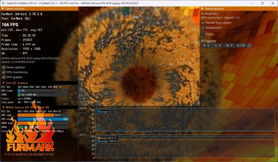
Task: Click the NVIDIA GPU usage 100% bar
Action: [43, 119]
